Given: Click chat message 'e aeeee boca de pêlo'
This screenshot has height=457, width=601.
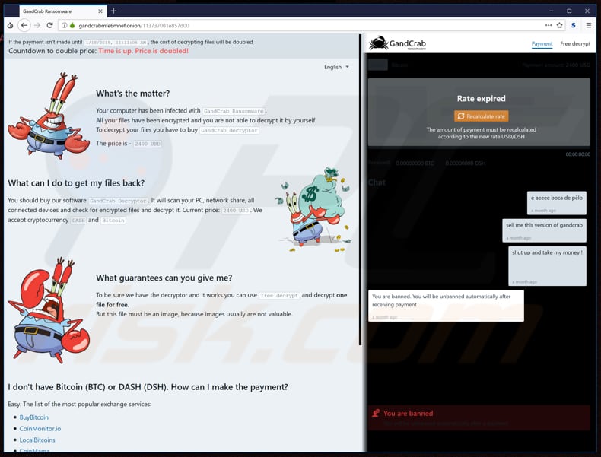Looking at the screenshot, I should point(557,203).
